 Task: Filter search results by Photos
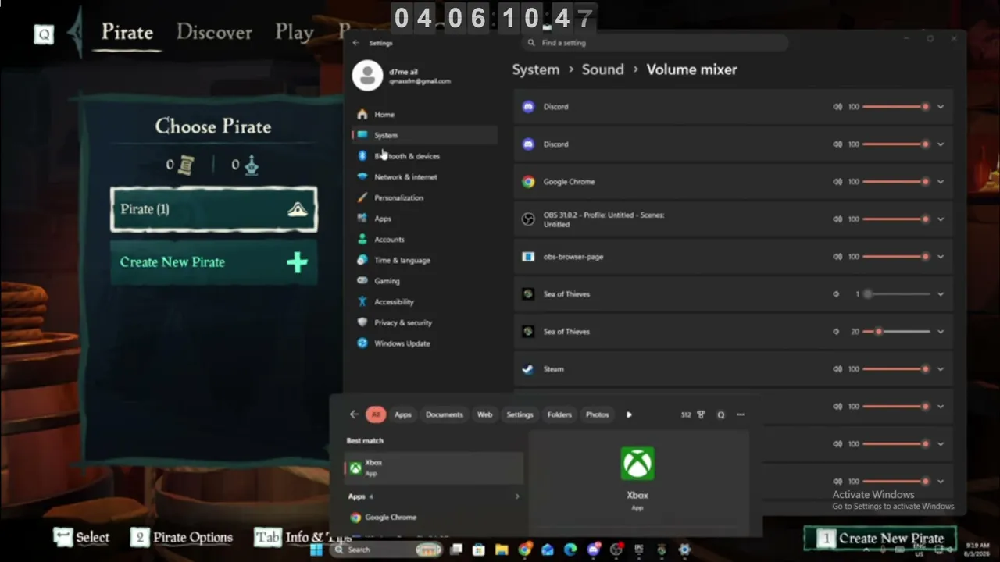(598, 414)
